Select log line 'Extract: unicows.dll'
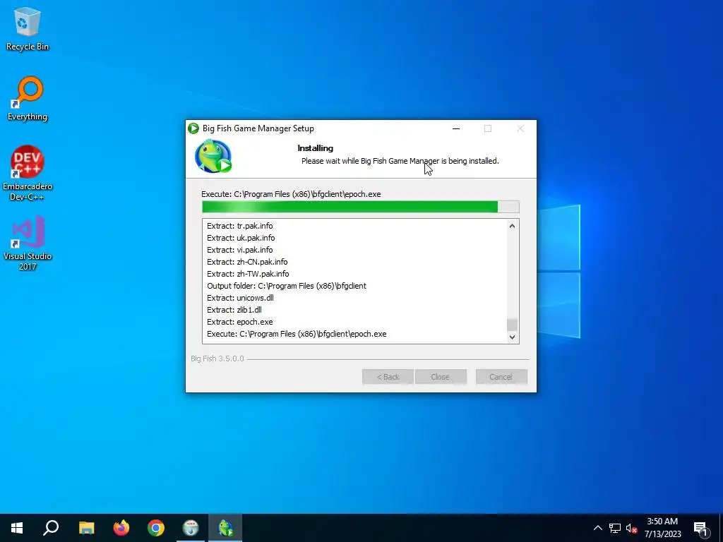 click(240, 298)
